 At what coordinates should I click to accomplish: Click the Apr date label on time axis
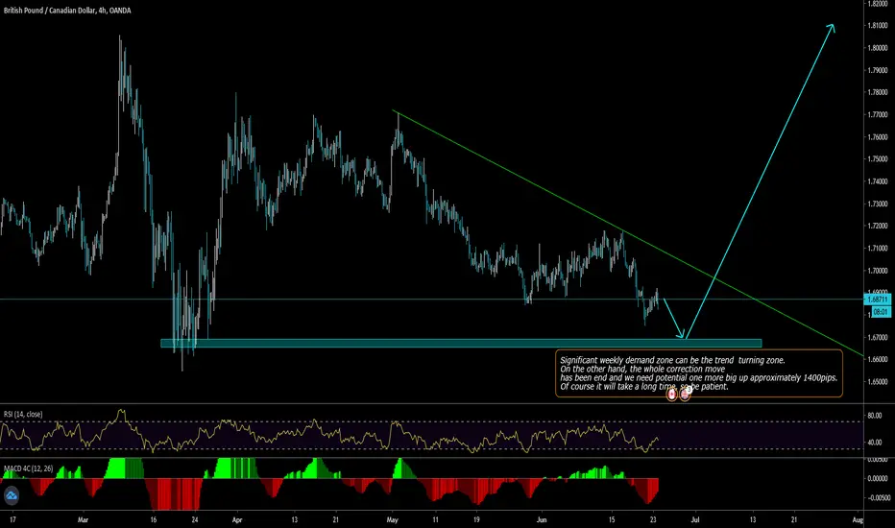pyautogui.click(x=237, y=520)
